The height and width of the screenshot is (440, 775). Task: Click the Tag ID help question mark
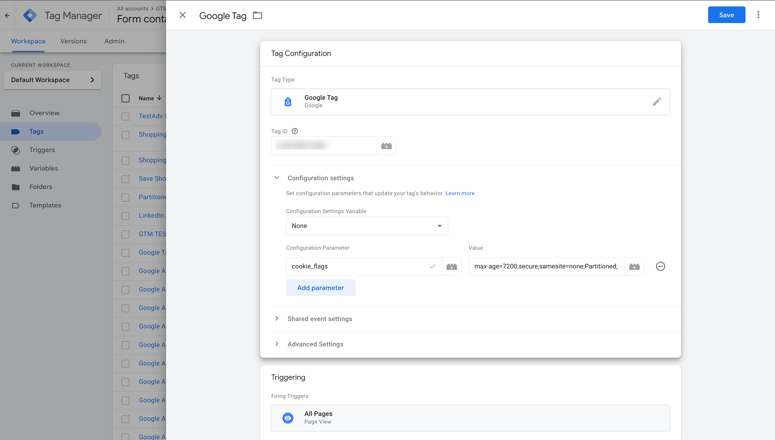294,131
